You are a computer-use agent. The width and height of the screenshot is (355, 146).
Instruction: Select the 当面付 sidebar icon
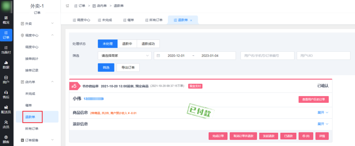pyautogui.click(x=6, y=49)
